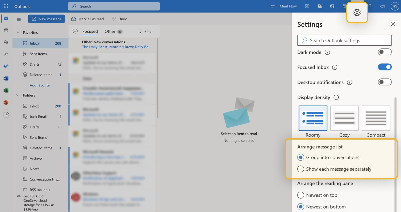Open the Excel app icon
401x212 pixels.
(x=6, y=90)
